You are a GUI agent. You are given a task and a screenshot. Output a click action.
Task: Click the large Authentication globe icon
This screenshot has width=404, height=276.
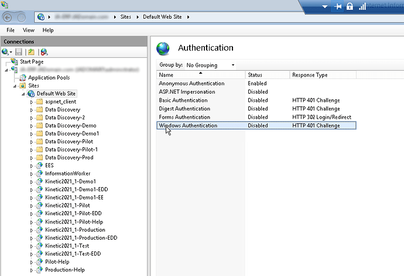click(x=163, y=49)
